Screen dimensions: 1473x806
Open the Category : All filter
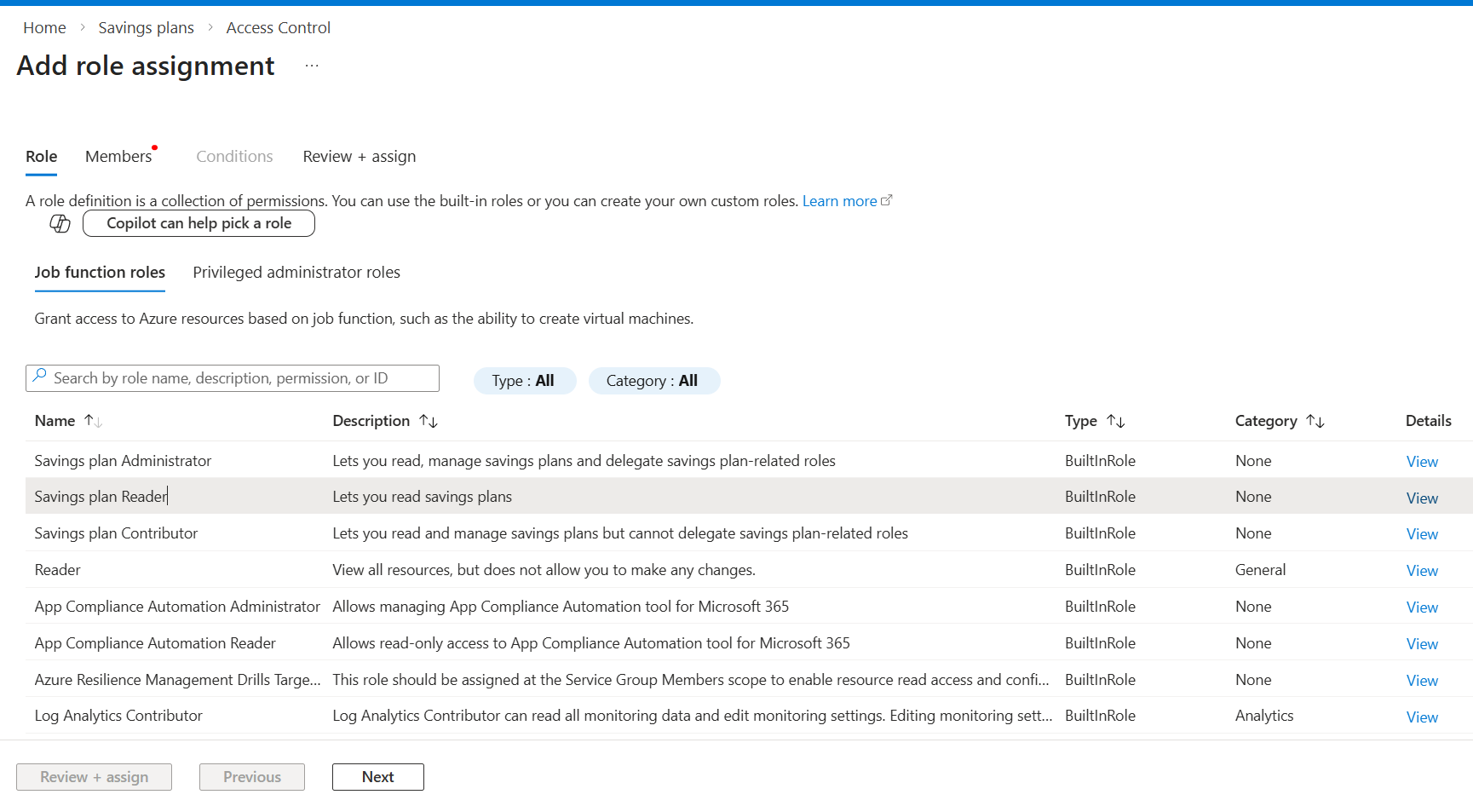coord(653,381)
